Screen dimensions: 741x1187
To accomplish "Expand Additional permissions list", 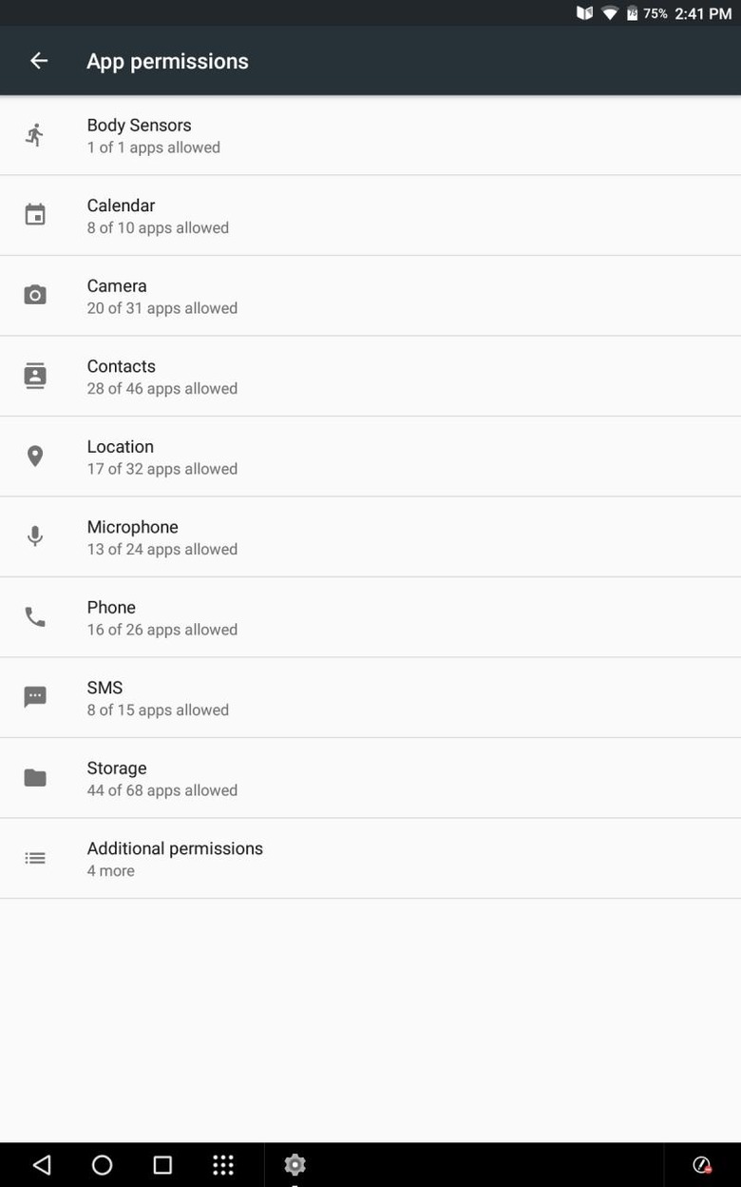I will tap(175, 858).
